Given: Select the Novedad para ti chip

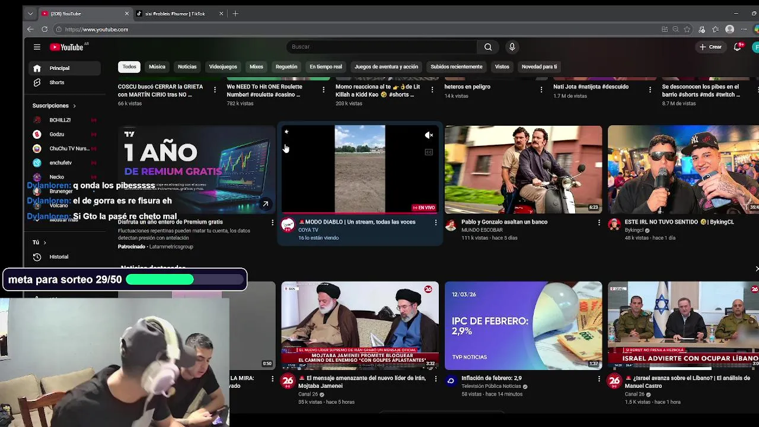Looking at the screenshot, I should click(x=539, y=66).
